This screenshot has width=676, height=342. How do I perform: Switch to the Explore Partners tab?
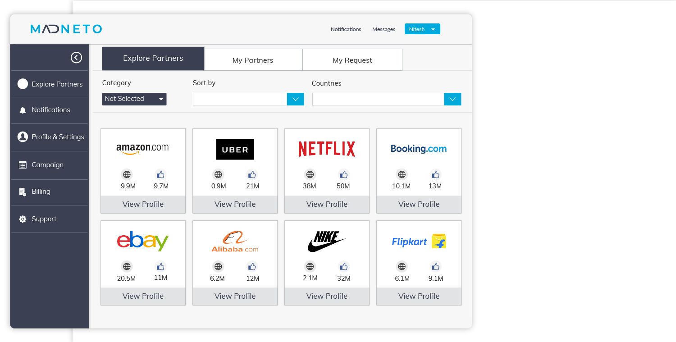(x=153, y=59)
